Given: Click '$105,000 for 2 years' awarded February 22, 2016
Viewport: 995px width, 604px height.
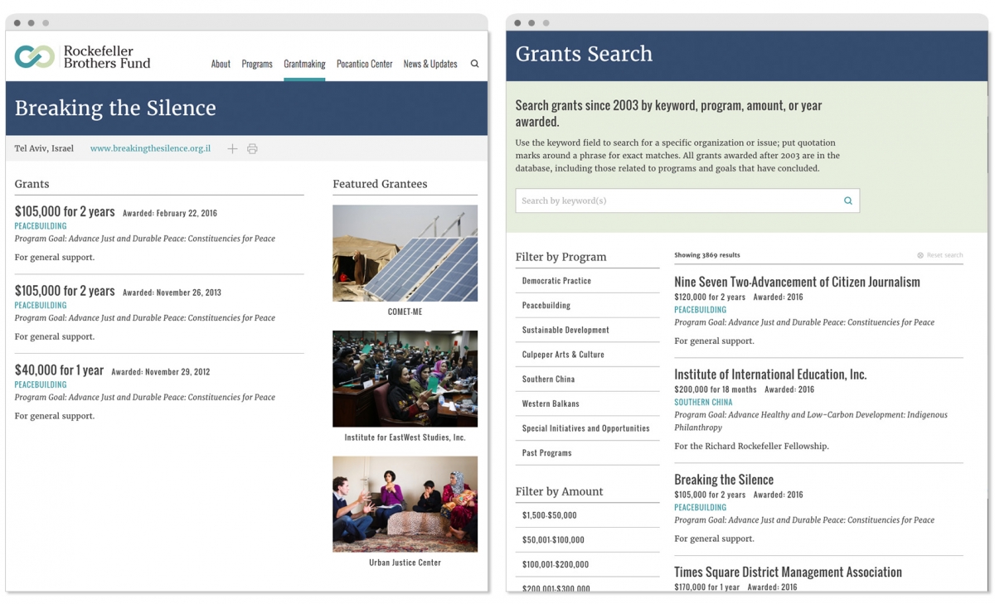Looking at the screenshot, I should pos(65,212).
